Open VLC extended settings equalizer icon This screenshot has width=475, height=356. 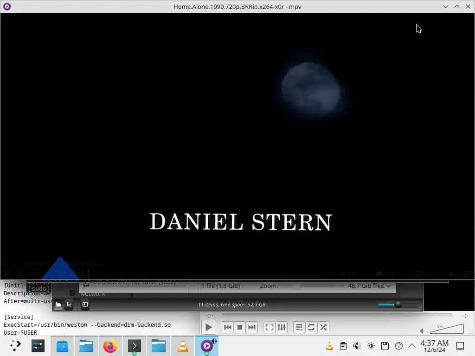(x=282, y=327)
